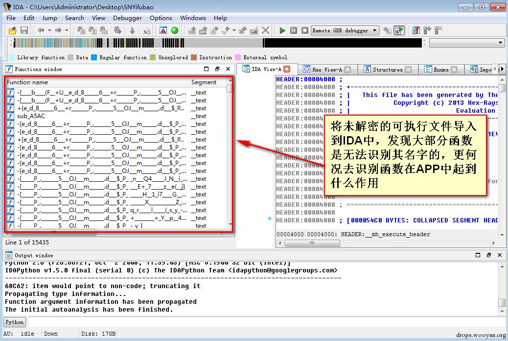This screenshot has width=508, height=341.
Task: Start the debugger process with play button
Action: pos(282,30)
